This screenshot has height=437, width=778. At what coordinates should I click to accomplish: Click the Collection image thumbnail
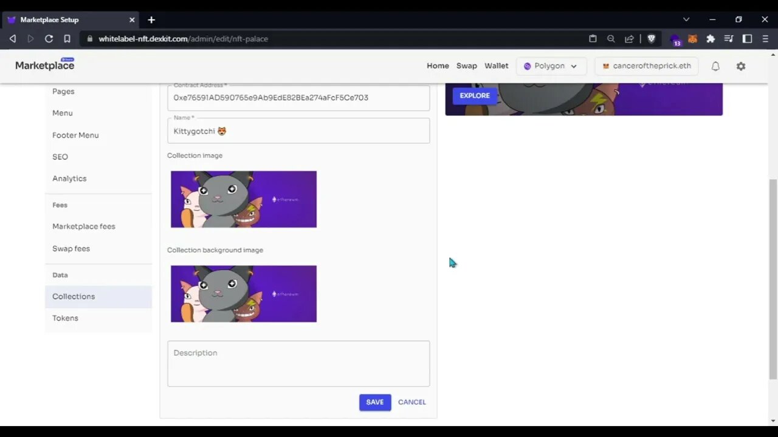244,199
